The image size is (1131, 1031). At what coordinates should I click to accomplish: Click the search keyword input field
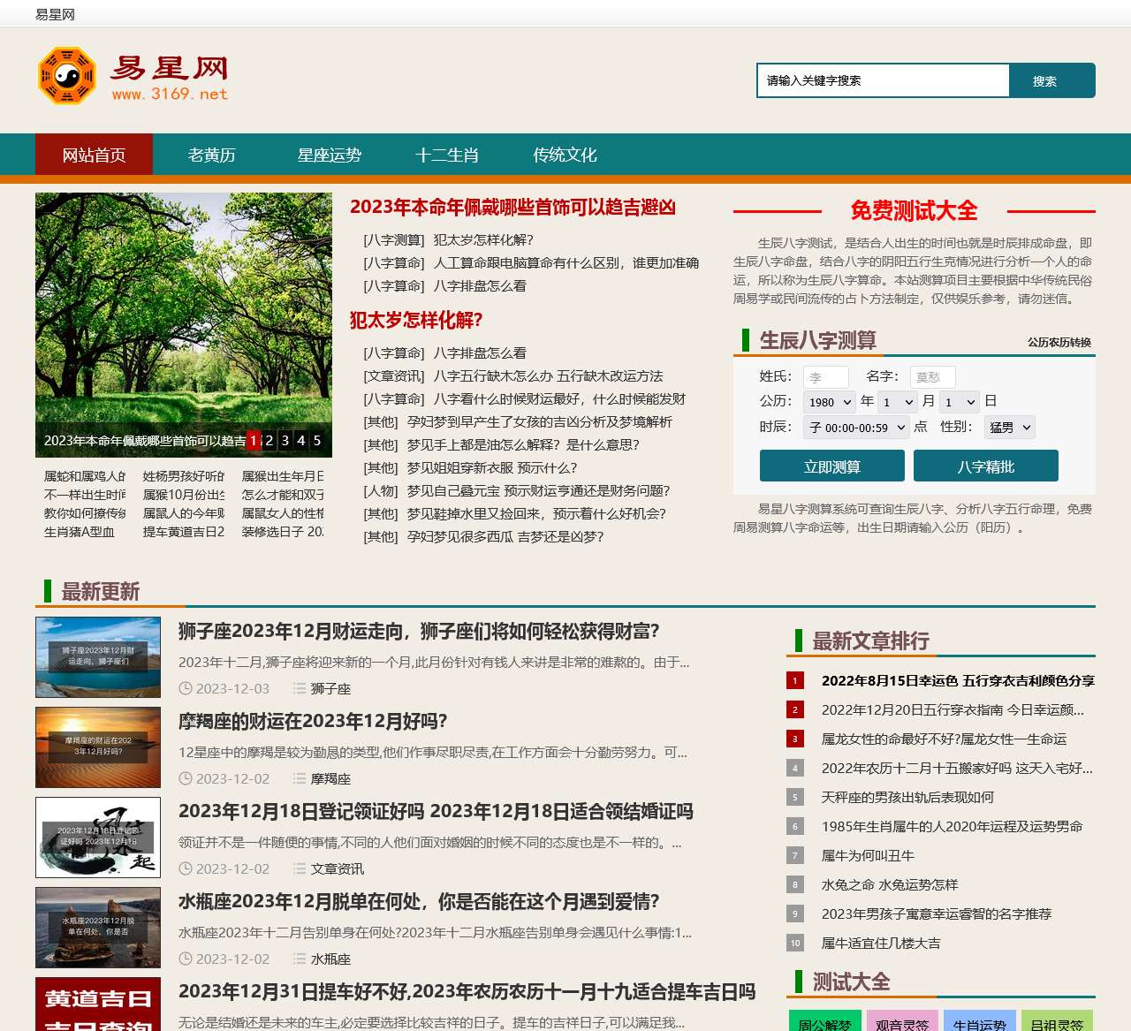pos(882,80)
